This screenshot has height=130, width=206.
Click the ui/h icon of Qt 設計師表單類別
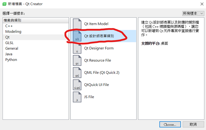77,36
